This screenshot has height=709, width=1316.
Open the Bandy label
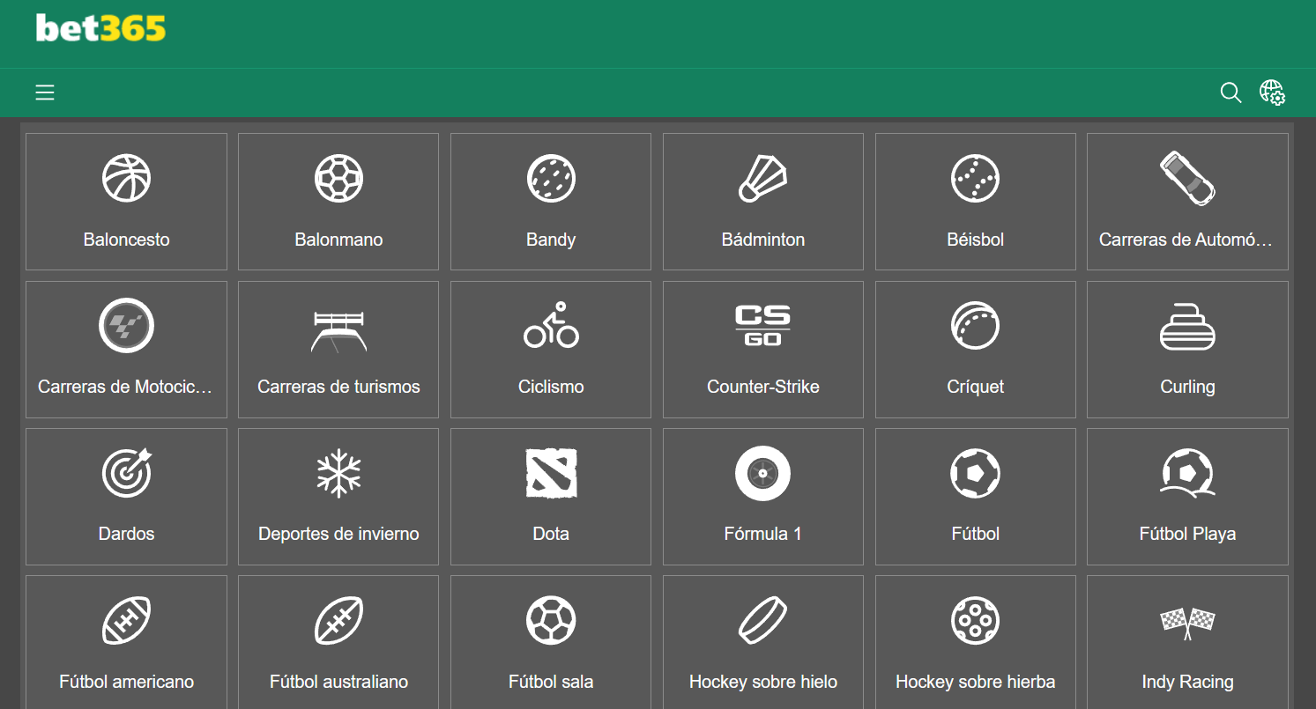coord(551,240)
